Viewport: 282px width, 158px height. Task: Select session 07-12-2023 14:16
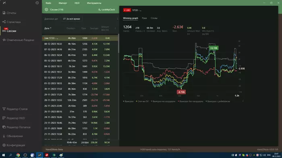(x=80, y=49)
